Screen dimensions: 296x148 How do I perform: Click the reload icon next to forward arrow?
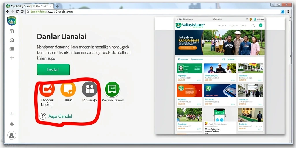pyautogui.click(x=18, y=12)
